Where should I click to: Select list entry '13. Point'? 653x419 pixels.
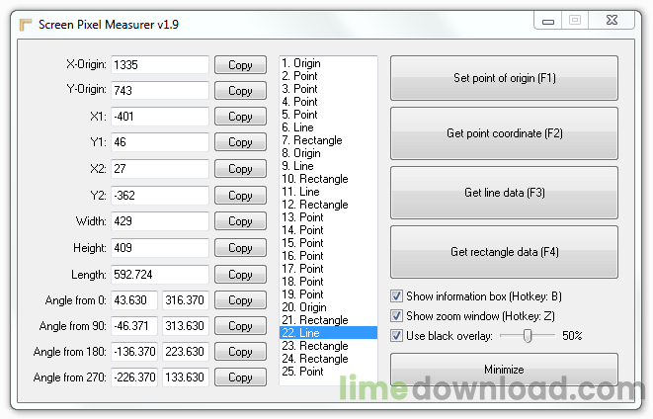coord(328,217)
